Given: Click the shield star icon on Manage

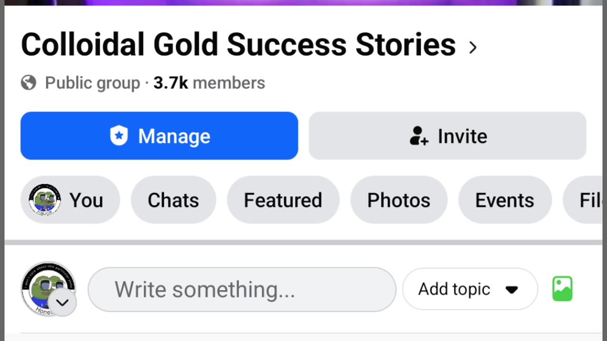Looking at the screenshot, I should (x=119, y=136).
